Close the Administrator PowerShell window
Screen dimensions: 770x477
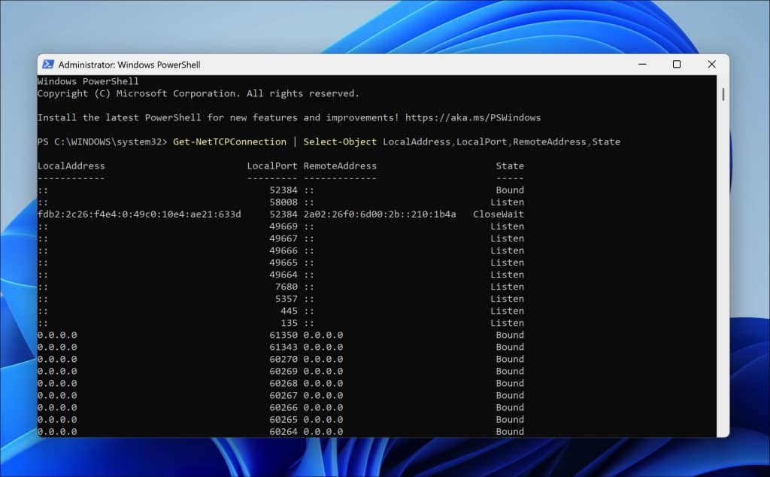tap(711, 65)
